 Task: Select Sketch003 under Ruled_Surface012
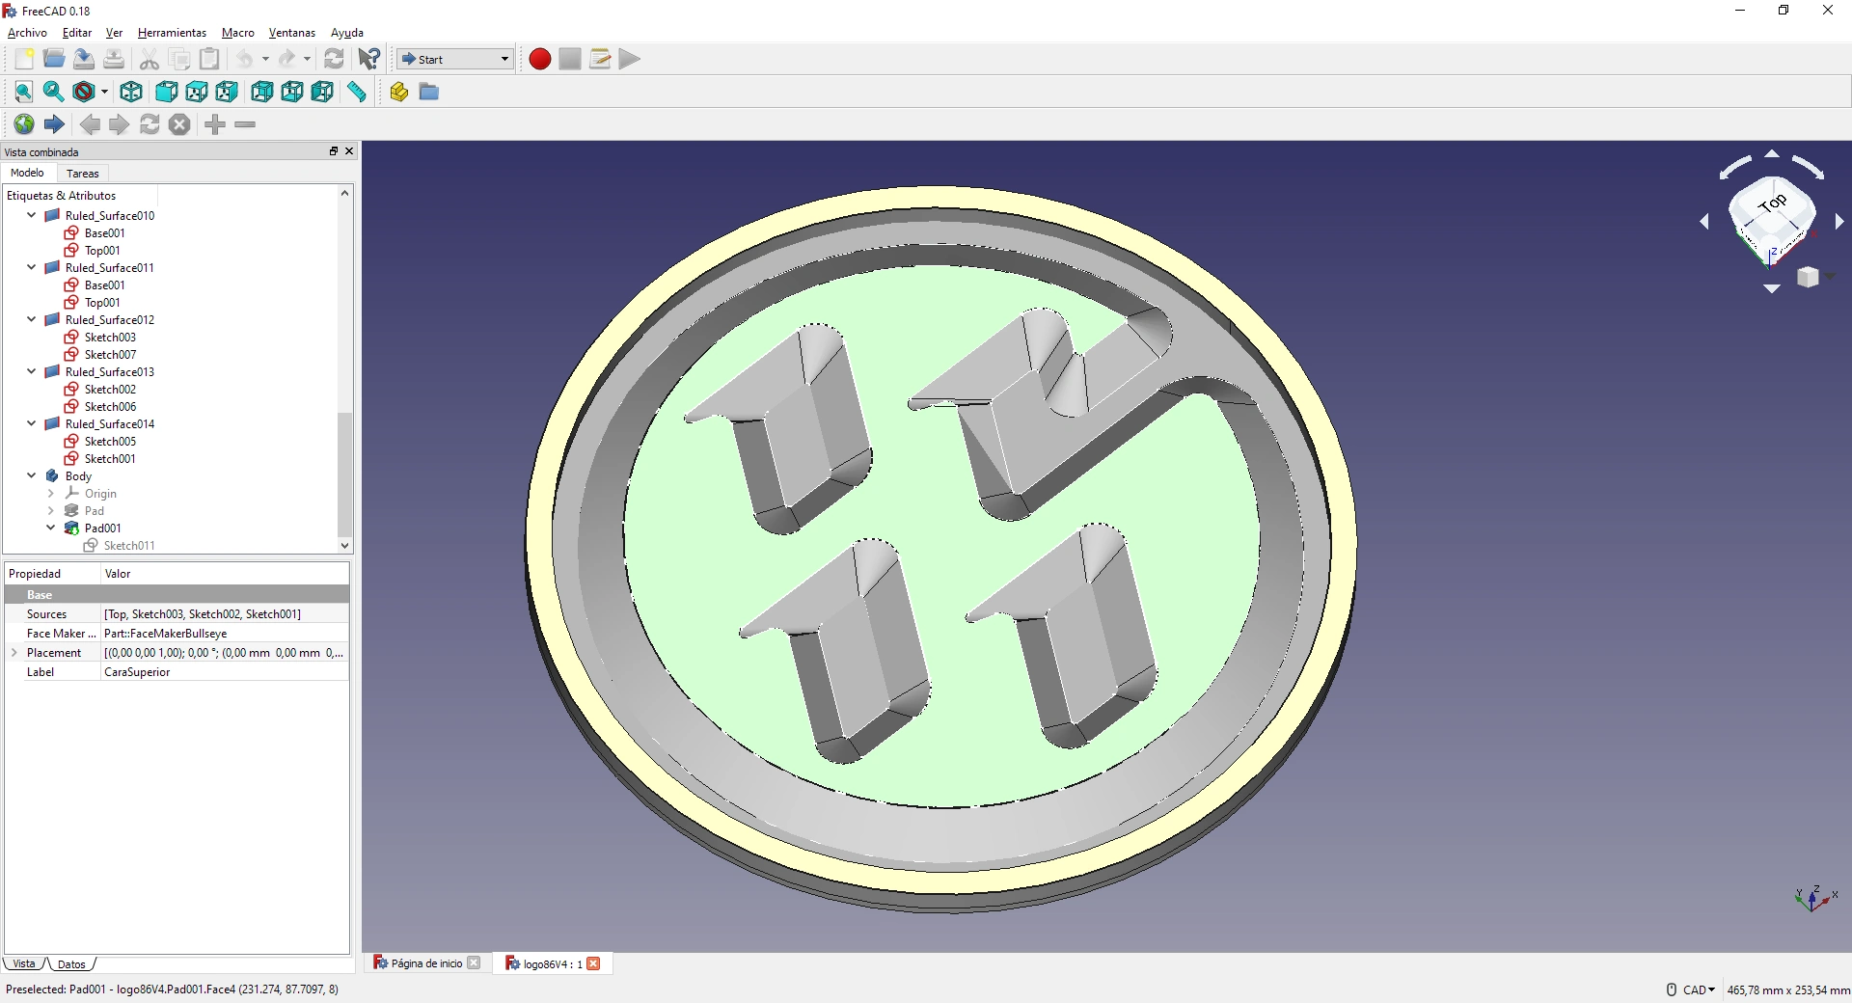coord(110,337)
